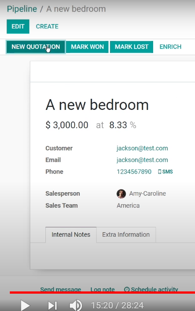Click the SMS phone icon

pyautogui.click(x=159, y=172)
